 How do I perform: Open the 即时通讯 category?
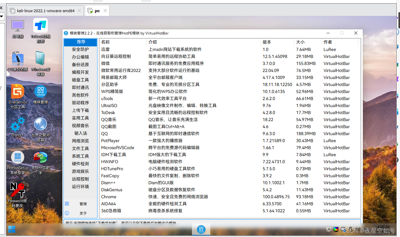coord(81,88)
